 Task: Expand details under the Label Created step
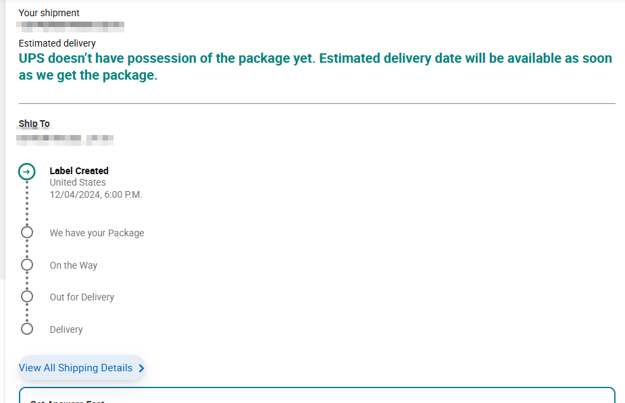coord(78,171)
